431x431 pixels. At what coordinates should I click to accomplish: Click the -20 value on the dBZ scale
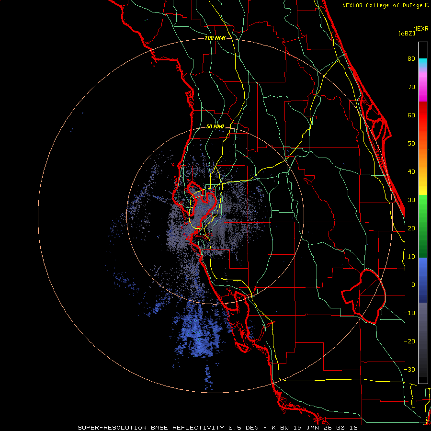click(x=409, y=341)
